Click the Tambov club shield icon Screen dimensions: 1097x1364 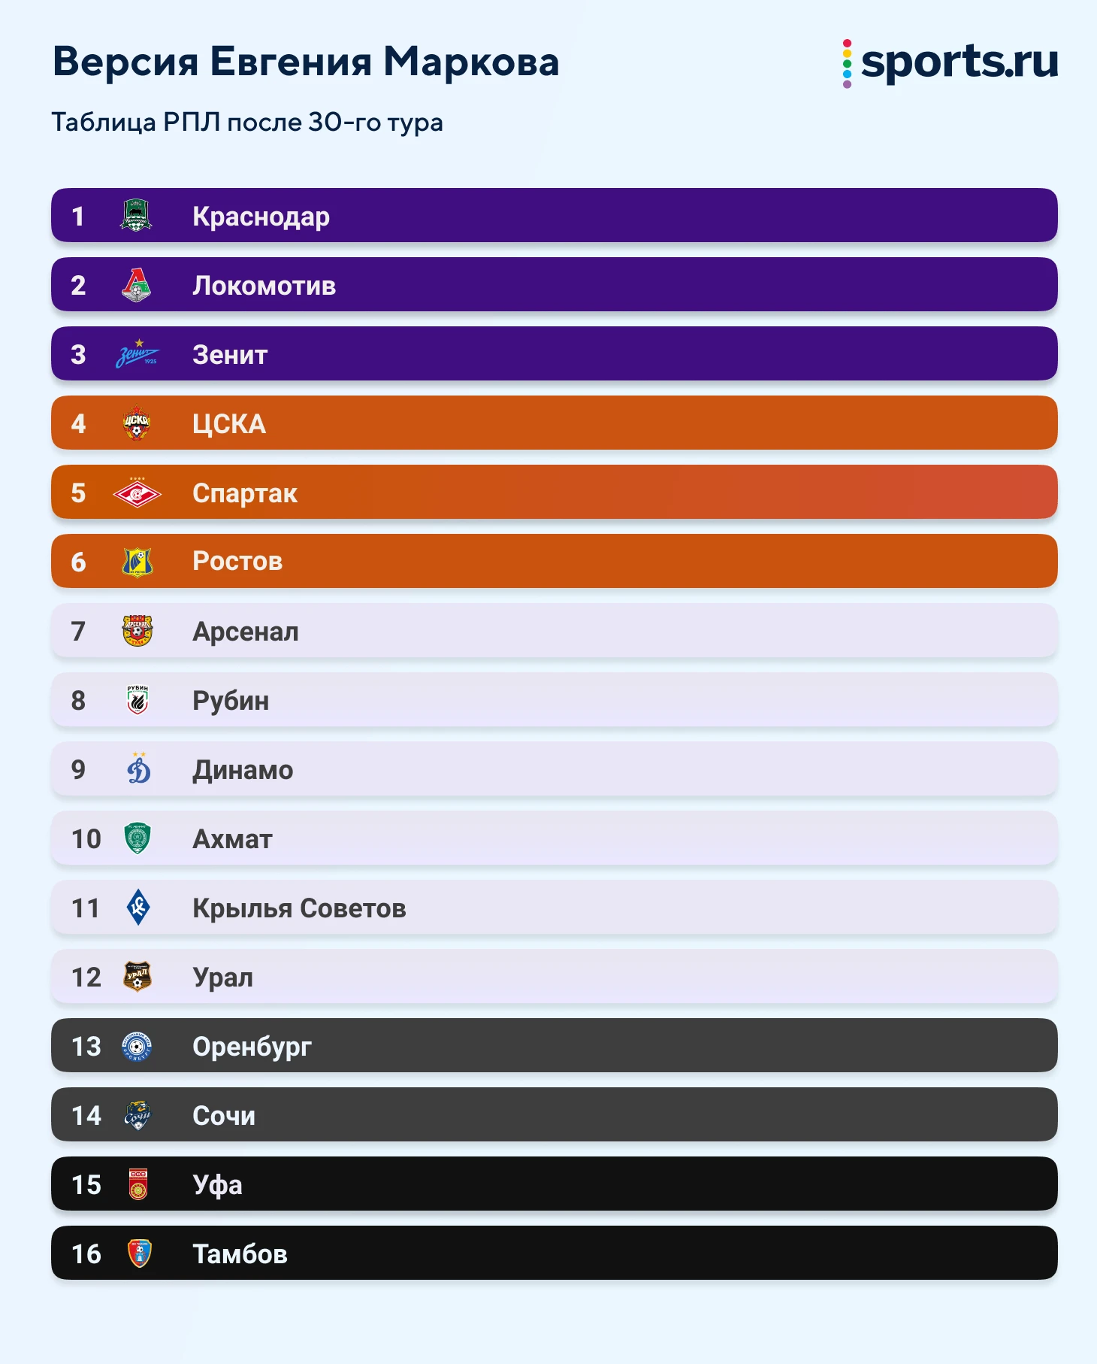(139, 1253)
